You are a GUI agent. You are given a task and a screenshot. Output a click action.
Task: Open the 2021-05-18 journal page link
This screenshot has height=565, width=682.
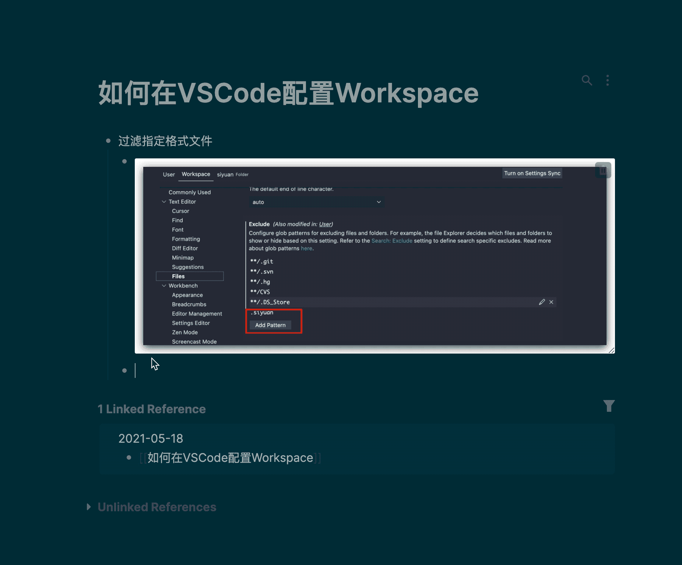click(x=151, y=438)
